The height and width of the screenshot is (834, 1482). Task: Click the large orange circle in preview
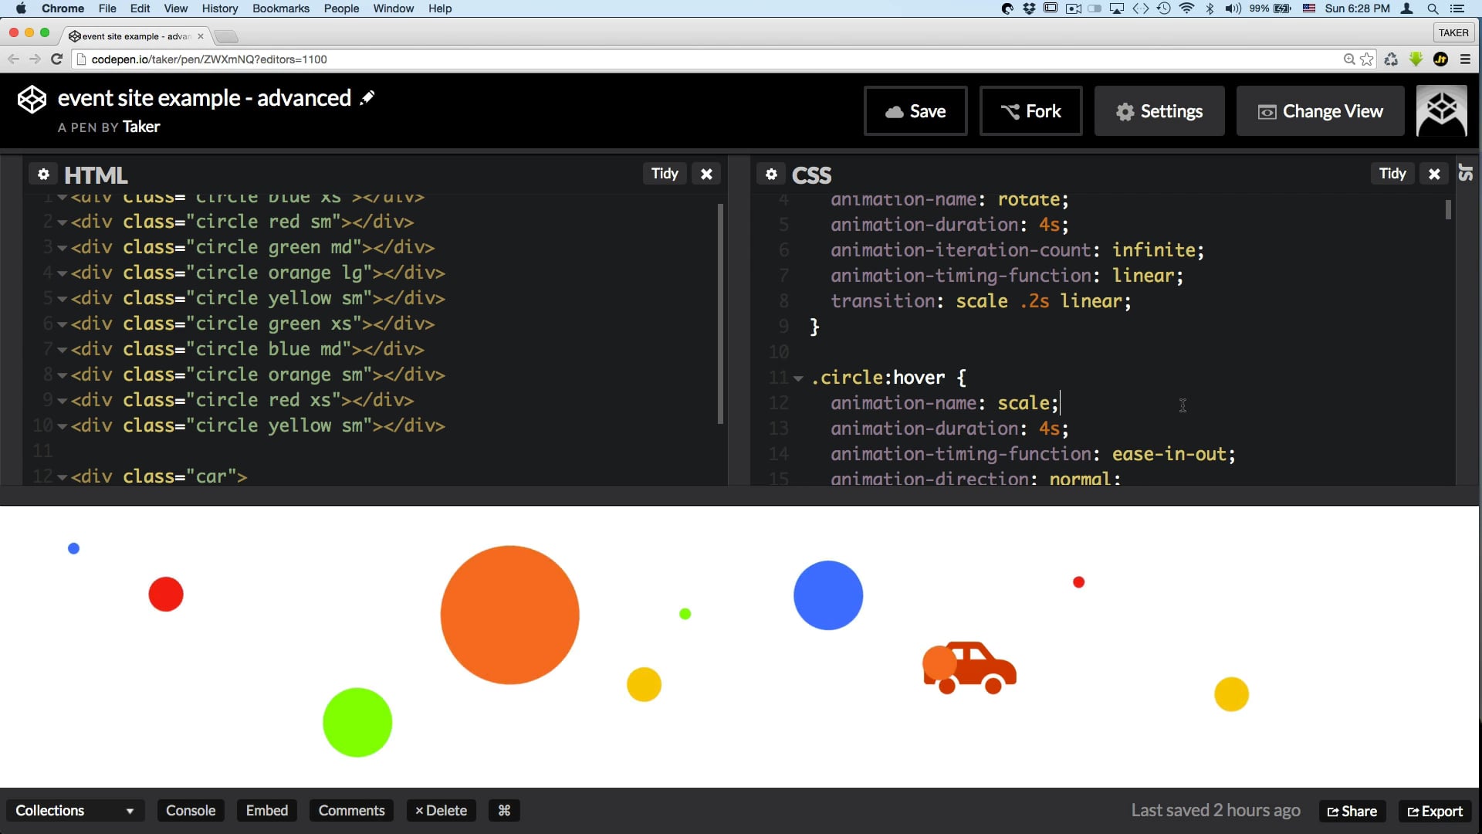[509, 615]
